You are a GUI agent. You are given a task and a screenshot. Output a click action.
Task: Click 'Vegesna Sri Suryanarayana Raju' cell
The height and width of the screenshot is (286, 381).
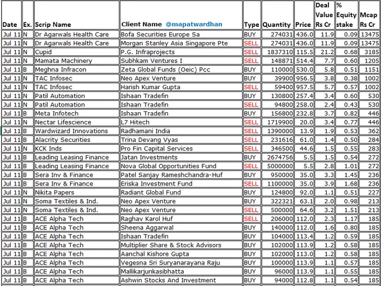(x=181, y=262)
